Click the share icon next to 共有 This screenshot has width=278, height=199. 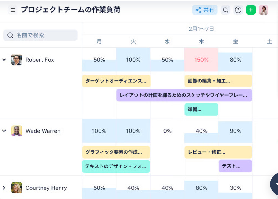198,10
